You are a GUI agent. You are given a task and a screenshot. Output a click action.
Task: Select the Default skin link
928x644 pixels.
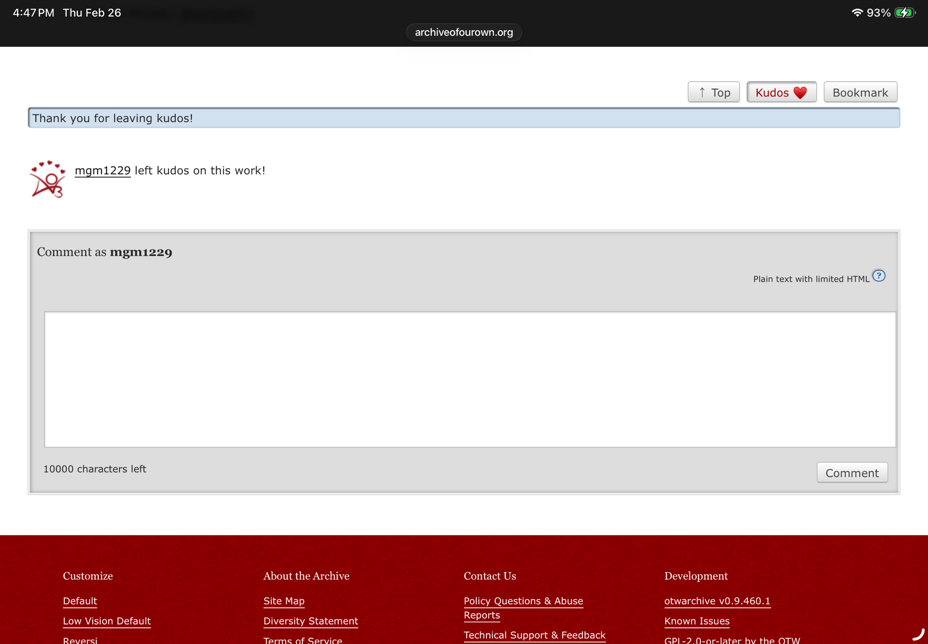[80, 601]
